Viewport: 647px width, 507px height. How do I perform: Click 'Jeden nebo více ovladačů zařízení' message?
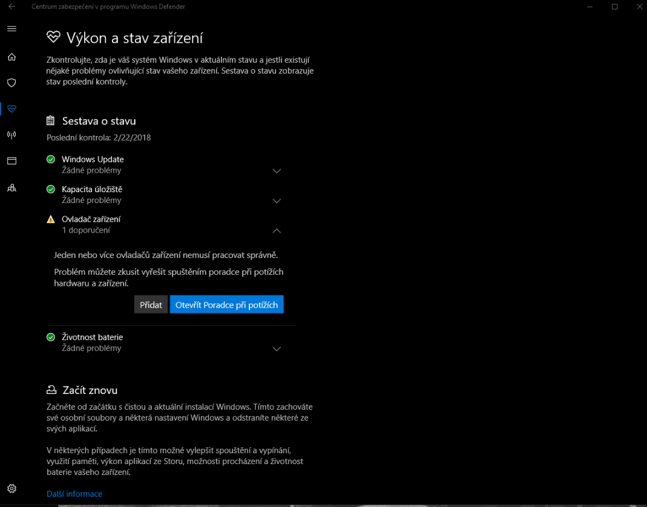pos(166,255)
